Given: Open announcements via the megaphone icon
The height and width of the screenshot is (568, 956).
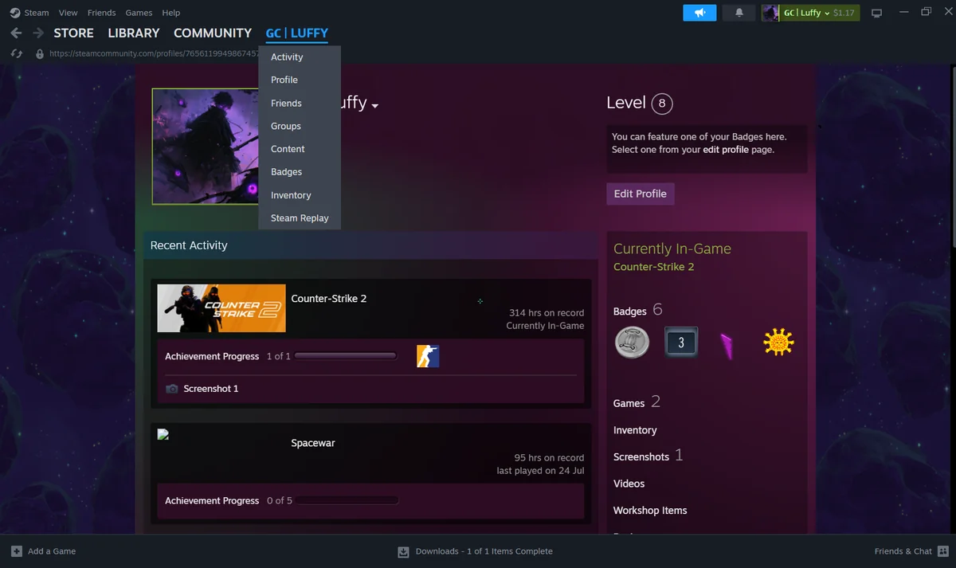Looking at the screenshot, I should point(699,13).
